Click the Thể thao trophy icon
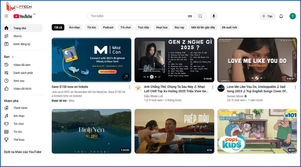This screenshot has height=167, width=301. pyautogui.click(x=6, y=140)
